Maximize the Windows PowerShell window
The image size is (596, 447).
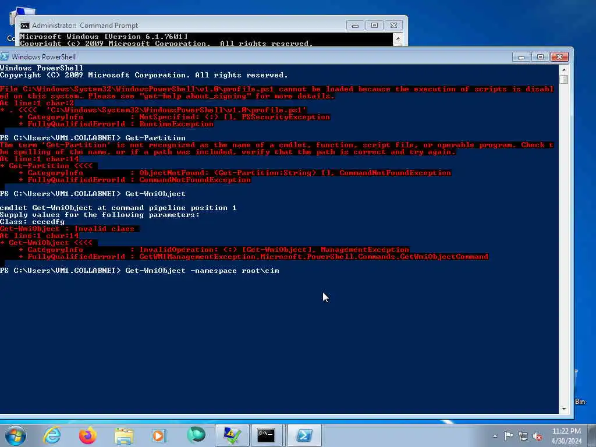(x=540, y=57)
